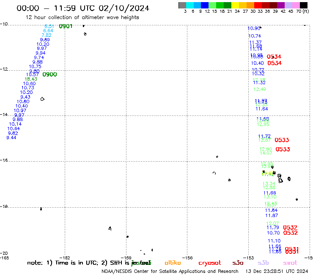Click the wave height value '9.44'

tap(11, 137)
